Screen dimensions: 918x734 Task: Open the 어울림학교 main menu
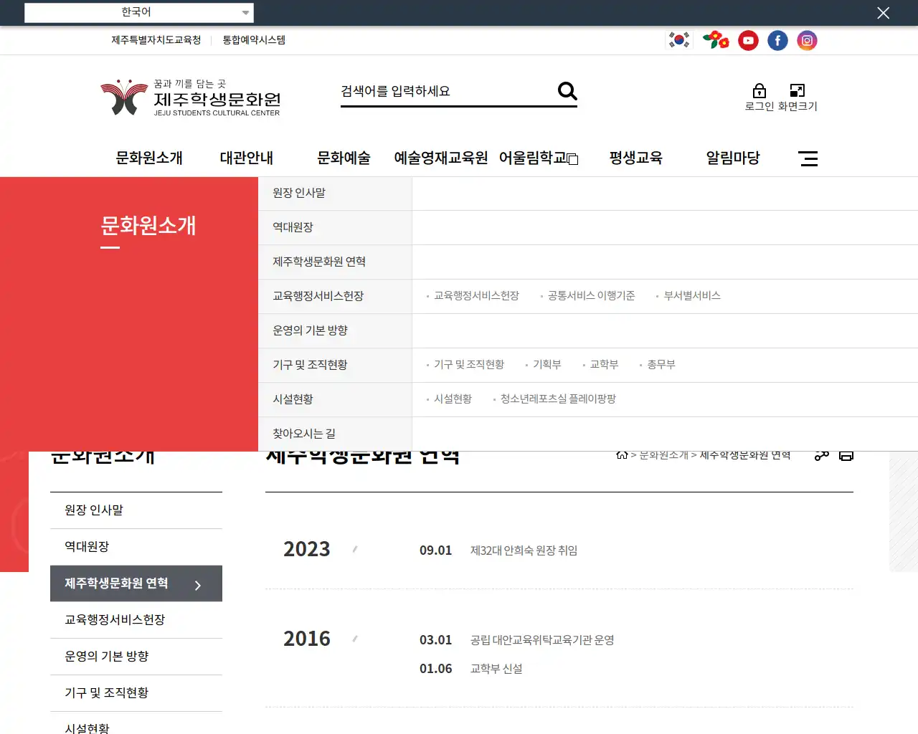538,158
